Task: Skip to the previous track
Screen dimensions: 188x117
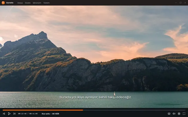Action: [x=4, y=114]
